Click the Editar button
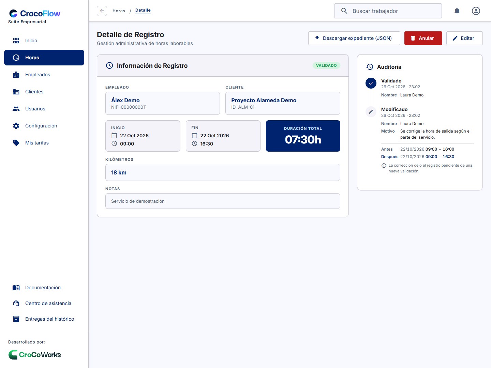Image resolution: width=491 pixels, height=368 pixels. pos(464,38)
